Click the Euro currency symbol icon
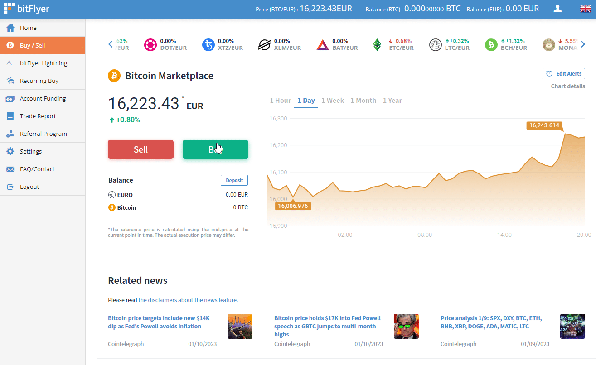Viewport: 596px width, 365px height. click(x=112, y=195)
